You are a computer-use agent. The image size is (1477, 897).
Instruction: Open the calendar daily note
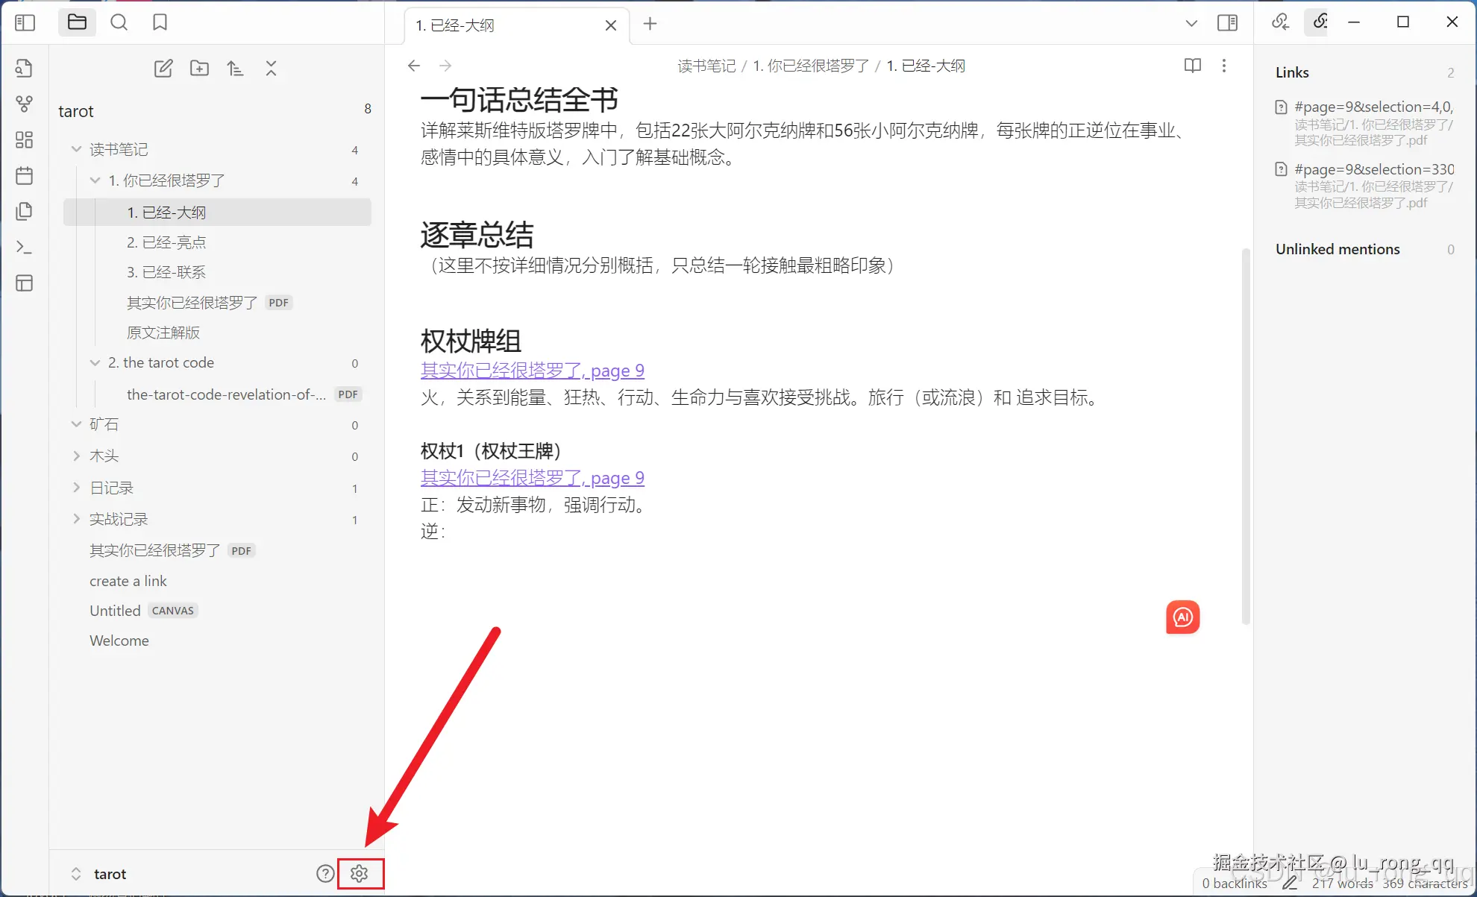coord(25,175)
